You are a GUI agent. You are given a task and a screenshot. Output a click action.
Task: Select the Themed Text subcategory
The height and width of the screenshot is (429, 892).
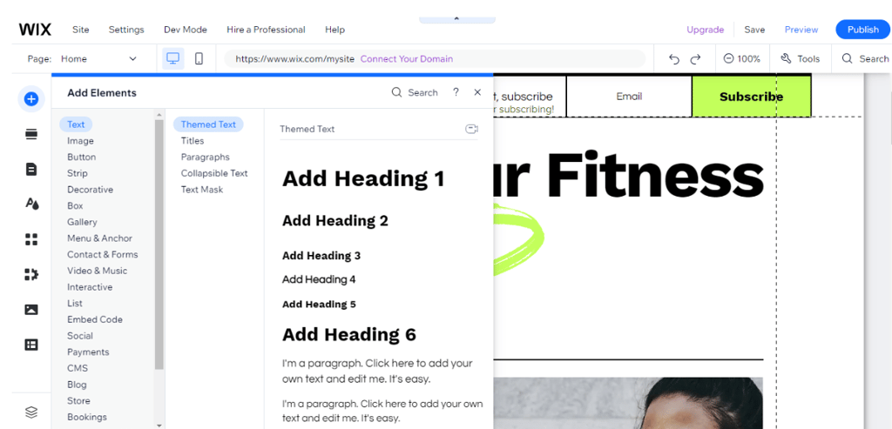(x=208, y=124)
